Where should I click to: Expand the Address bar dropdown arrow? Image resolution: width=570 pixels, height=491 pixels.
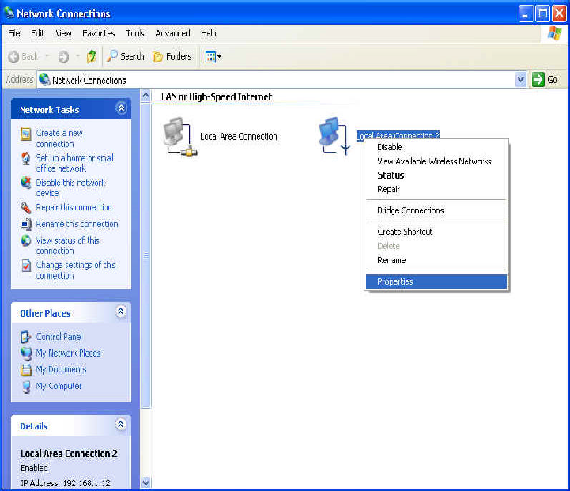[520, 80]
